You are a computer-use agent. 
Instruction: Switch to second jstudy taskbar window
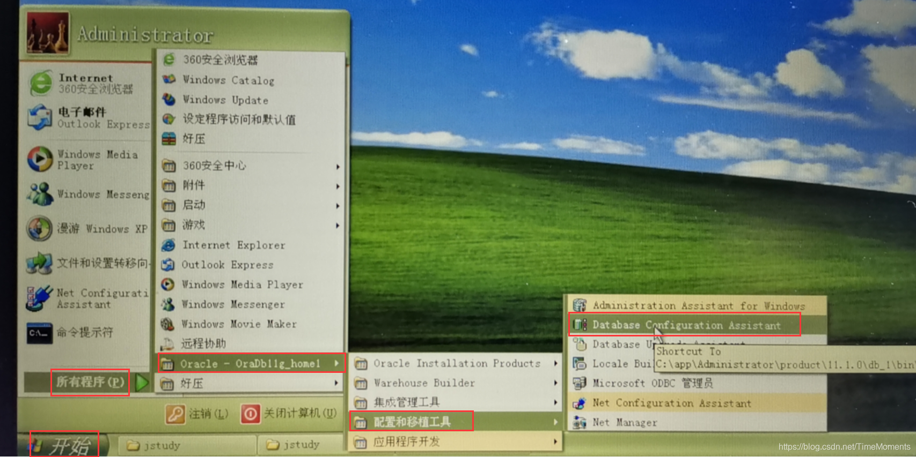click(301, 445)
